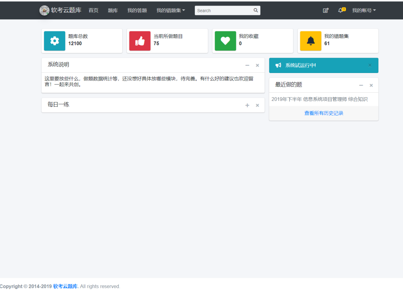The height and width of the screenshot is (292, 403).
Task: Click 查看所有历史记录 link
Action: pos(324,113)
